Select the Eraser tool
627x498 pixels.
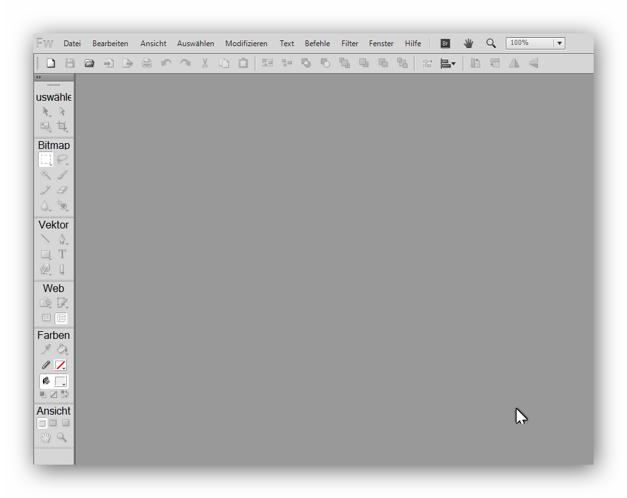coord(62,190)
